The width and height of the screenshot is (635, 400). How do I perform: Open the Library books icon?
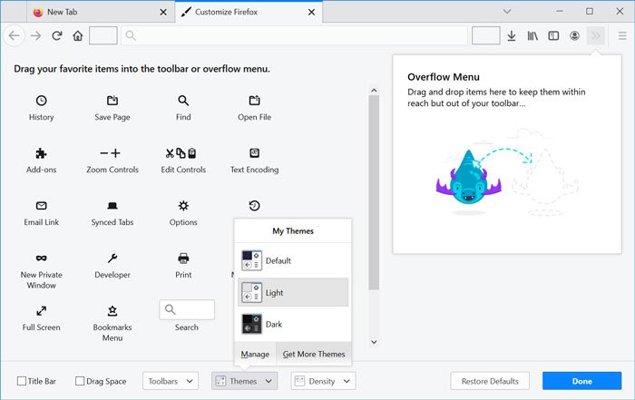click(532, 36)
